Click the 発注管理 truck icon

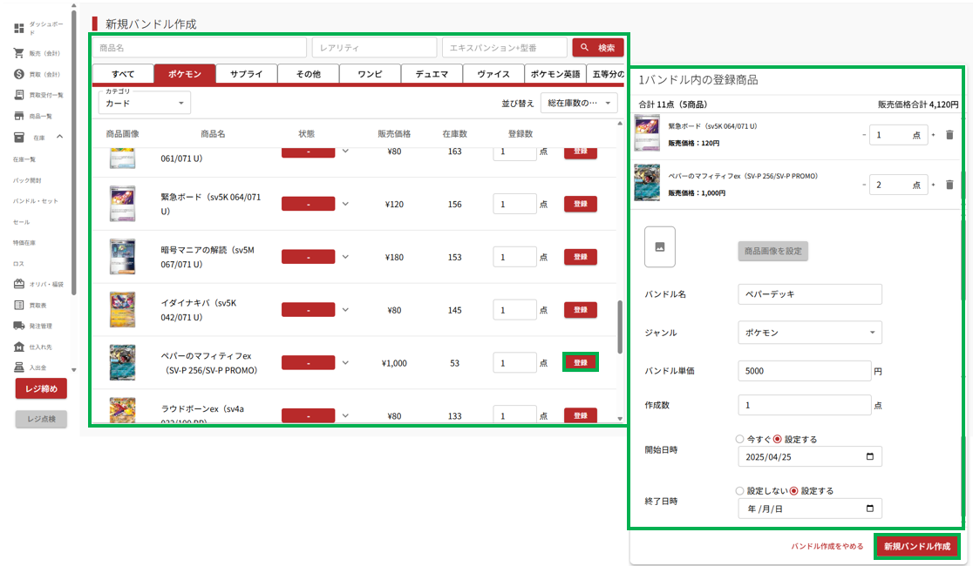pos(19,326)
